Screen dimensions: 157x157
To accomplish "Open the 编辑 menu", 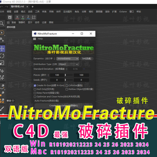I will [x=9, y=11].
